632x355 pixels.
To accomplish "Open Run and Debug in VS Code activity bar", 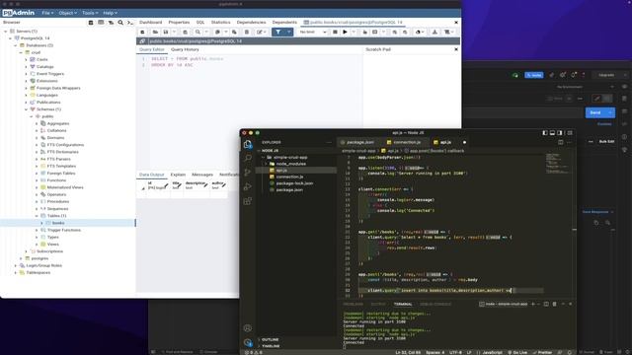I will 248,186.
